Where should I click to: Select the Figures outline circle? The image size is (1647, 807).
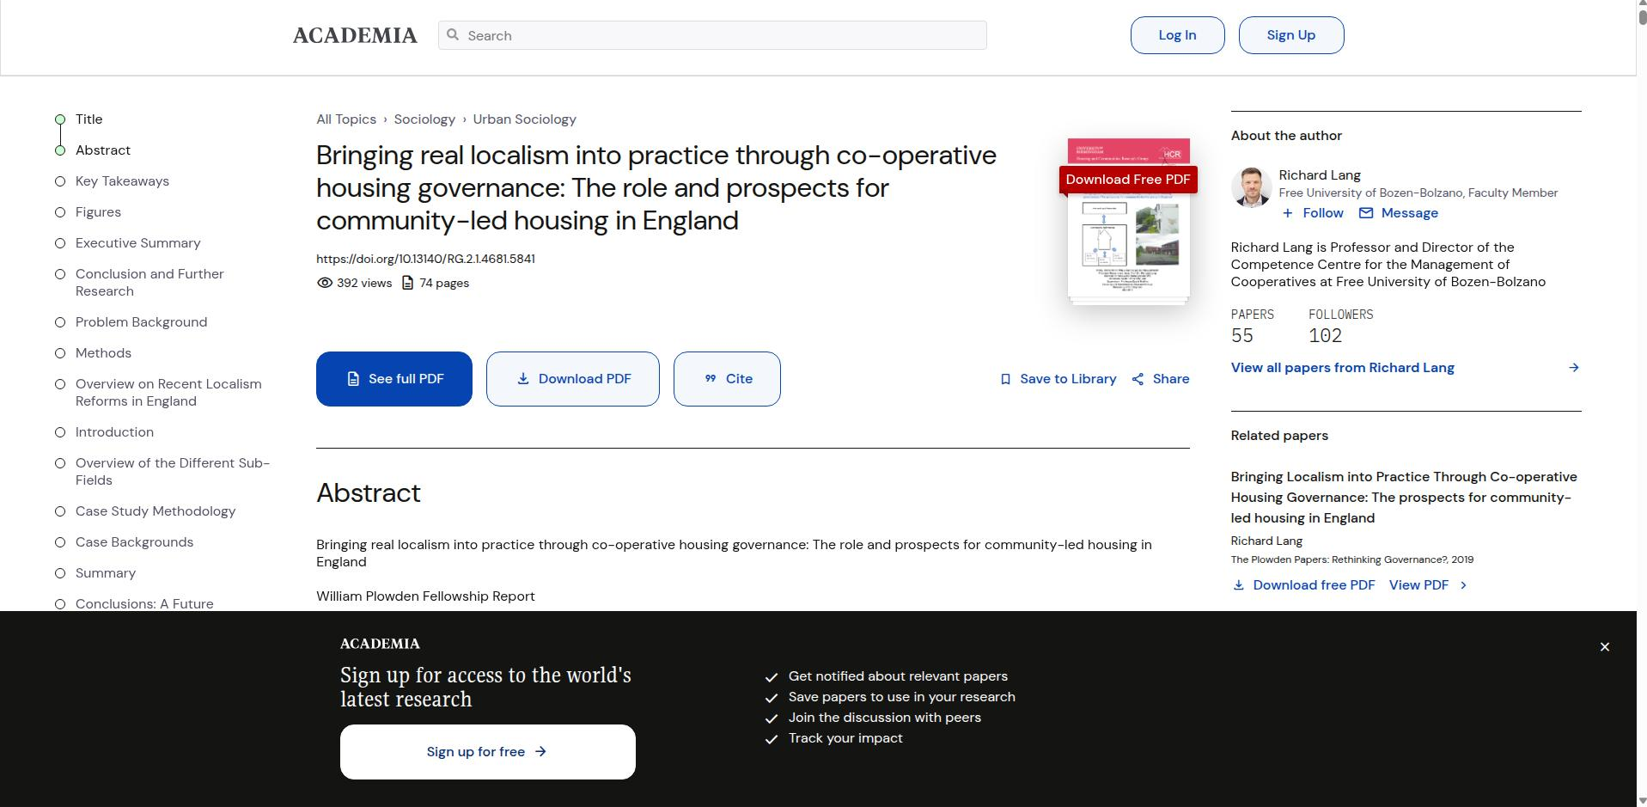[x=60, y=212]
